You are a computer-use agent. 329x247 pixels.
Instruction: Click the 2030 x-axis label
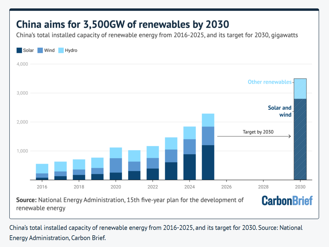pyautogui.click(x=300, y=187)
